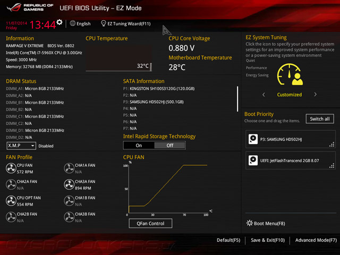Click the EZ System Tuning gauge icon
340x255 pixels.
290,74
